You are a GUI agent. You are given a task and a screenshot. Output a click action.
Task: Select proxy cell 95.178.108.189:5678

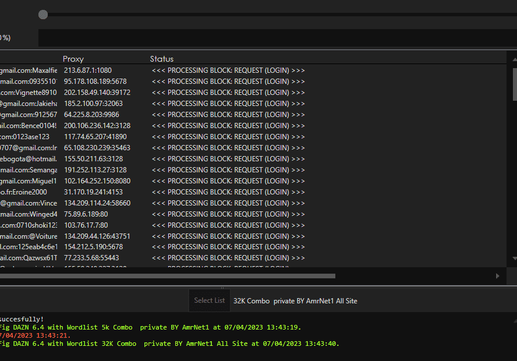point(95,82)
